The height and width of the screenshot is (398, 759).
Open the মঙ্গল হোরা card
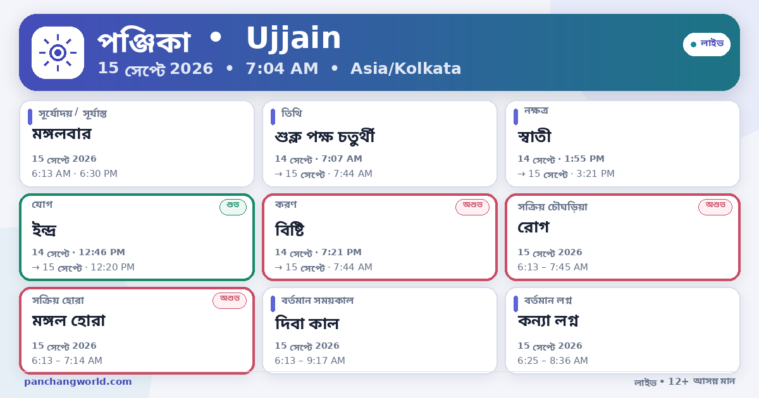(x=137, y=330)
